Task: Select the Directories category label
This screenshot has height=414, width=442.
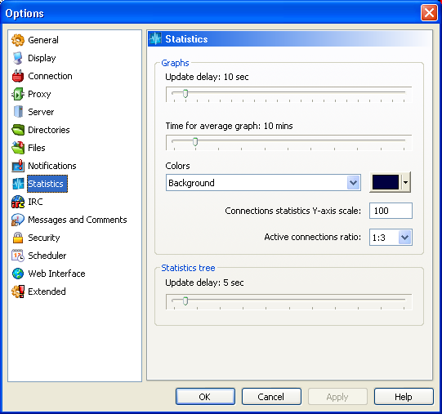Action: [x=49, y=130]
